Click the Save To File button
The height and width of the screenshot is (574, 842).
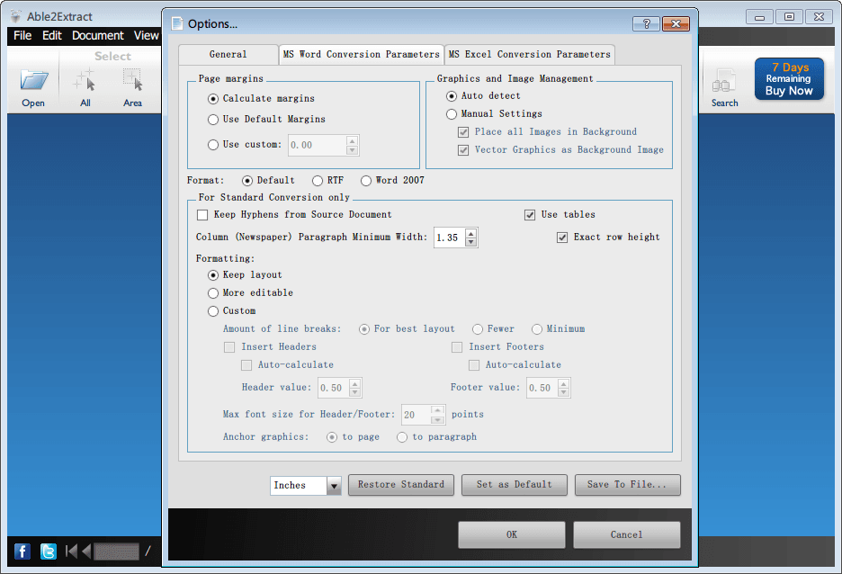[627, 485]
